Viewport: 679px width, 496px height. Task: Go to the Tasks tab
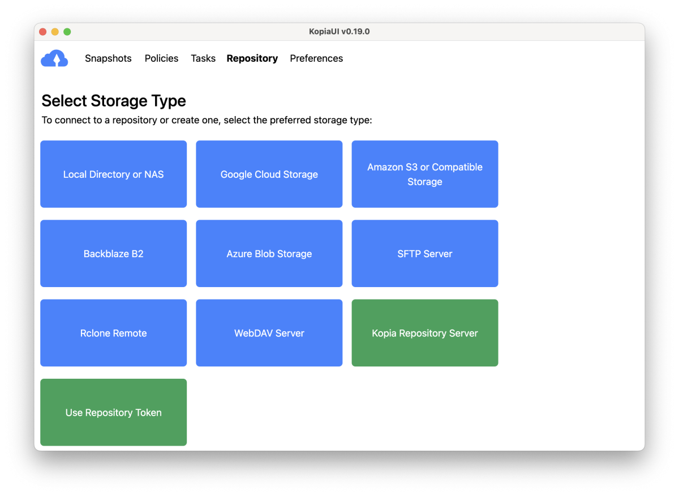203,58
